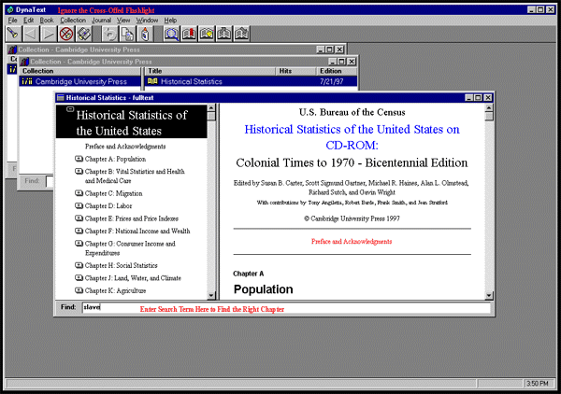561x394 pixels.
Task: Select the Historical Statistics book icon in title list
Action: [152, 81]
